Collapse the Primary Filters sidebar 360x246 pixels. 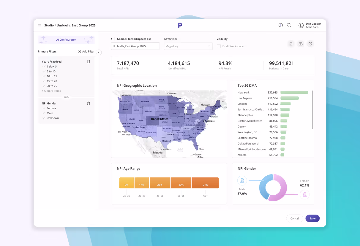click(x=99, y=52)
